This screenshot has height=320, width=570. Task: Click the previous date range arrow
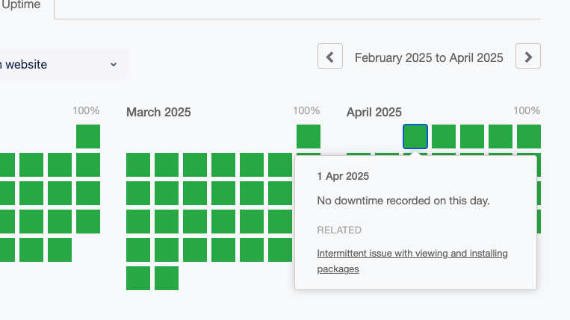tap(330, 57)
